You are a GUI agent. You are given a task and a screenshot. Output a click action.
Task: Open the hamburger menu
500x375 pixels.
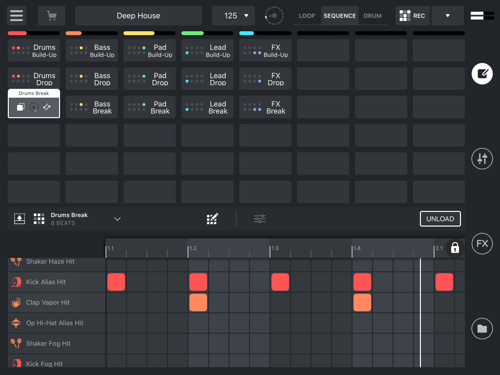(16, 15)
